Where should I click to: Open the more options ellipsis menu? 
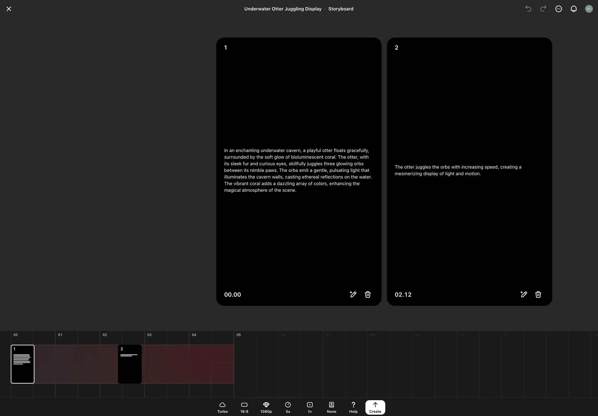[x=558, y=9]
